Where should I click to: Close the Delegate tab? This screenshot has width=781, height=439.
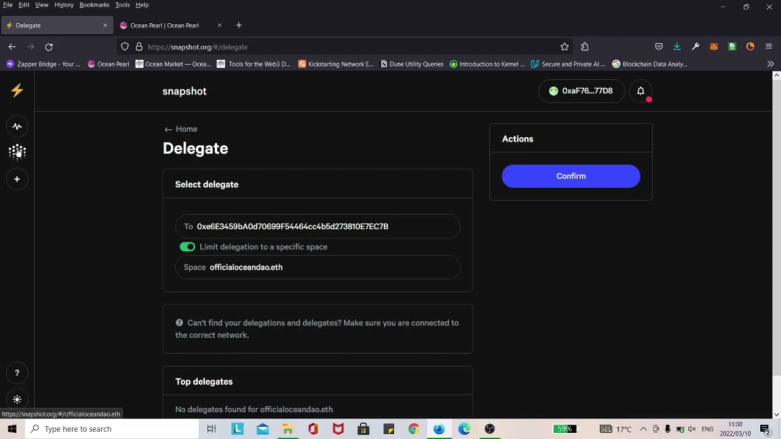click(105, 25)
